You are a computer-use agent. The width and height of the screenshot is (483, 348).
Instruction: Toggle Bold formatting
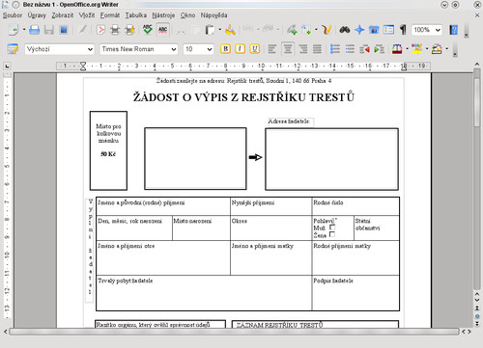pyautogui.click(x=225, y=49)
